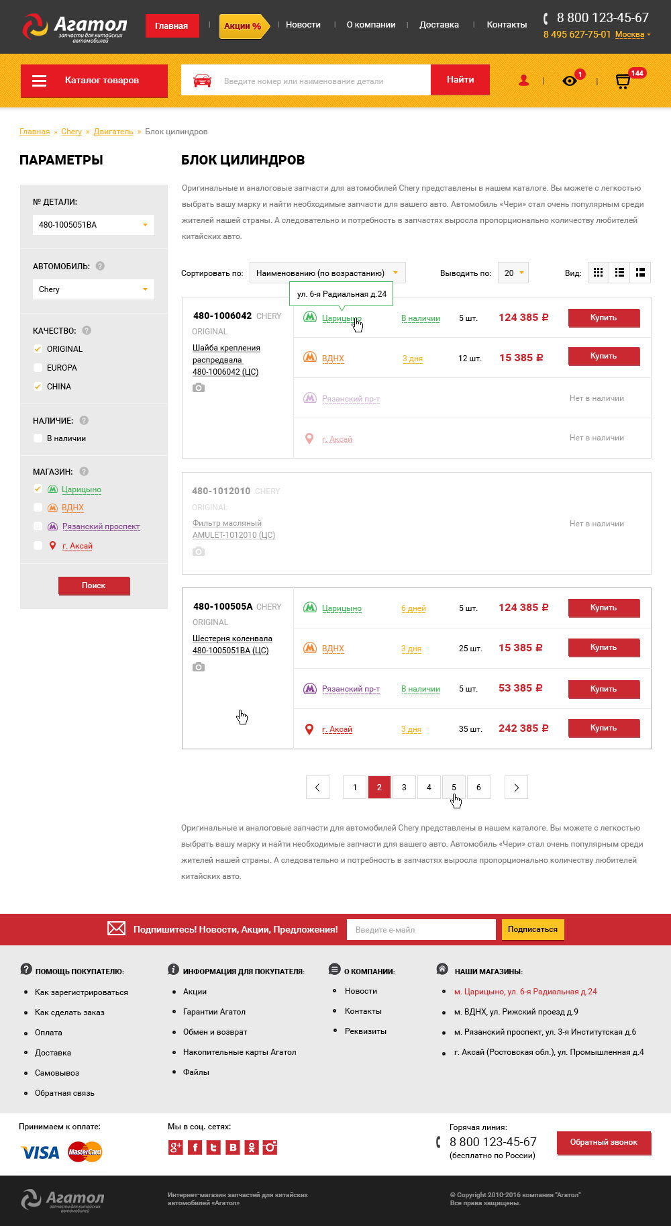Open the № детали dropdown
Viewport: 671px width, 1226px height.
tap(93, 225)
